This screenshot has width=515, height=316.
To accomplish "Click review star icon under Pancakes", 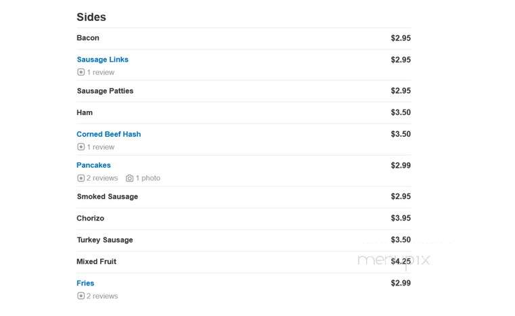I will click(x=81, y=178).
